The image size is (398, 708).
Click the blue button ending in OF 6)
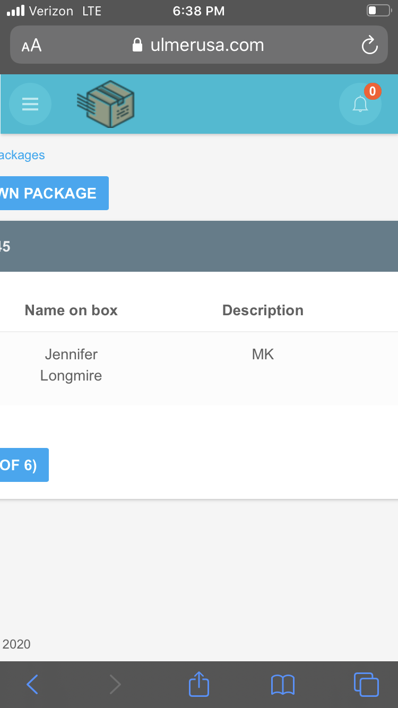[x=24, y=465]
